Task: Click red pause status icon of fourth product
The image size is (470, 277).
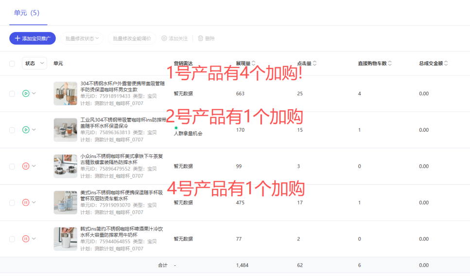Action: click(x=26, y=202)
